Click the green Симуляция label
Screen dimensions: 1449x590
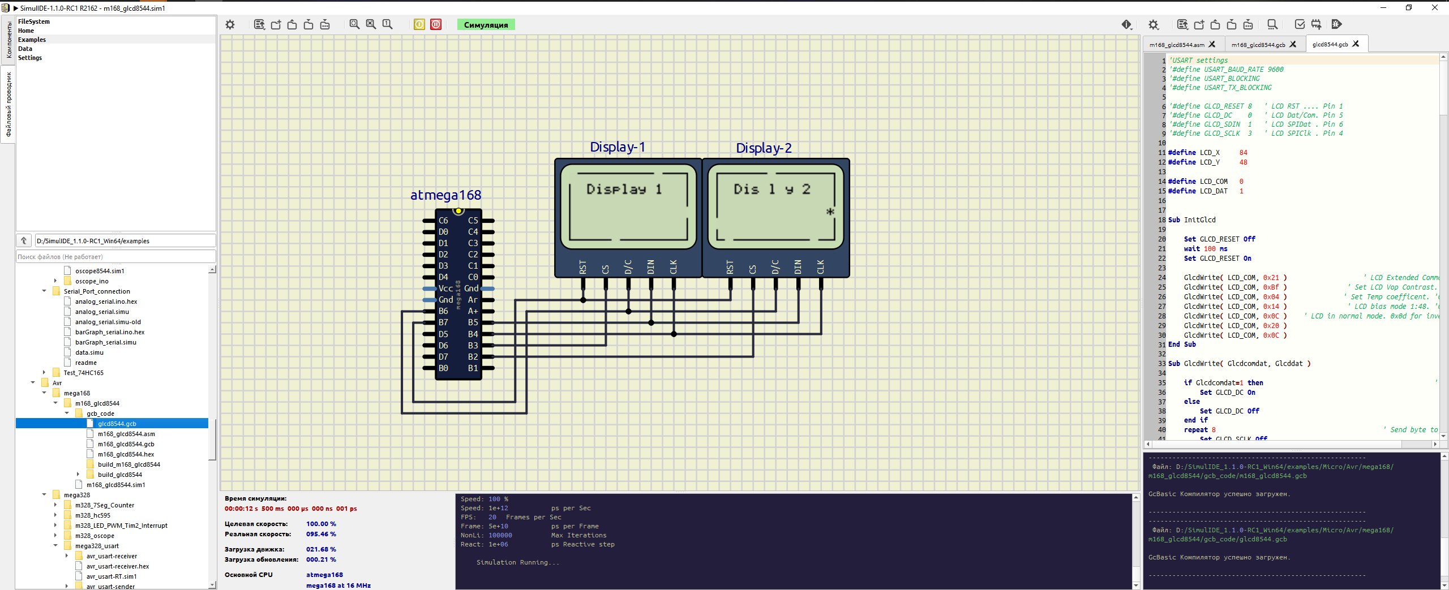486,25
